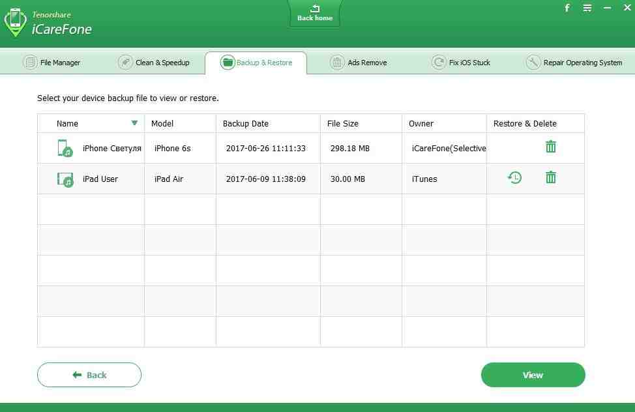Select the iPad User backup name
This screenshot has height=412, width=635.
[x=100, y=179]
